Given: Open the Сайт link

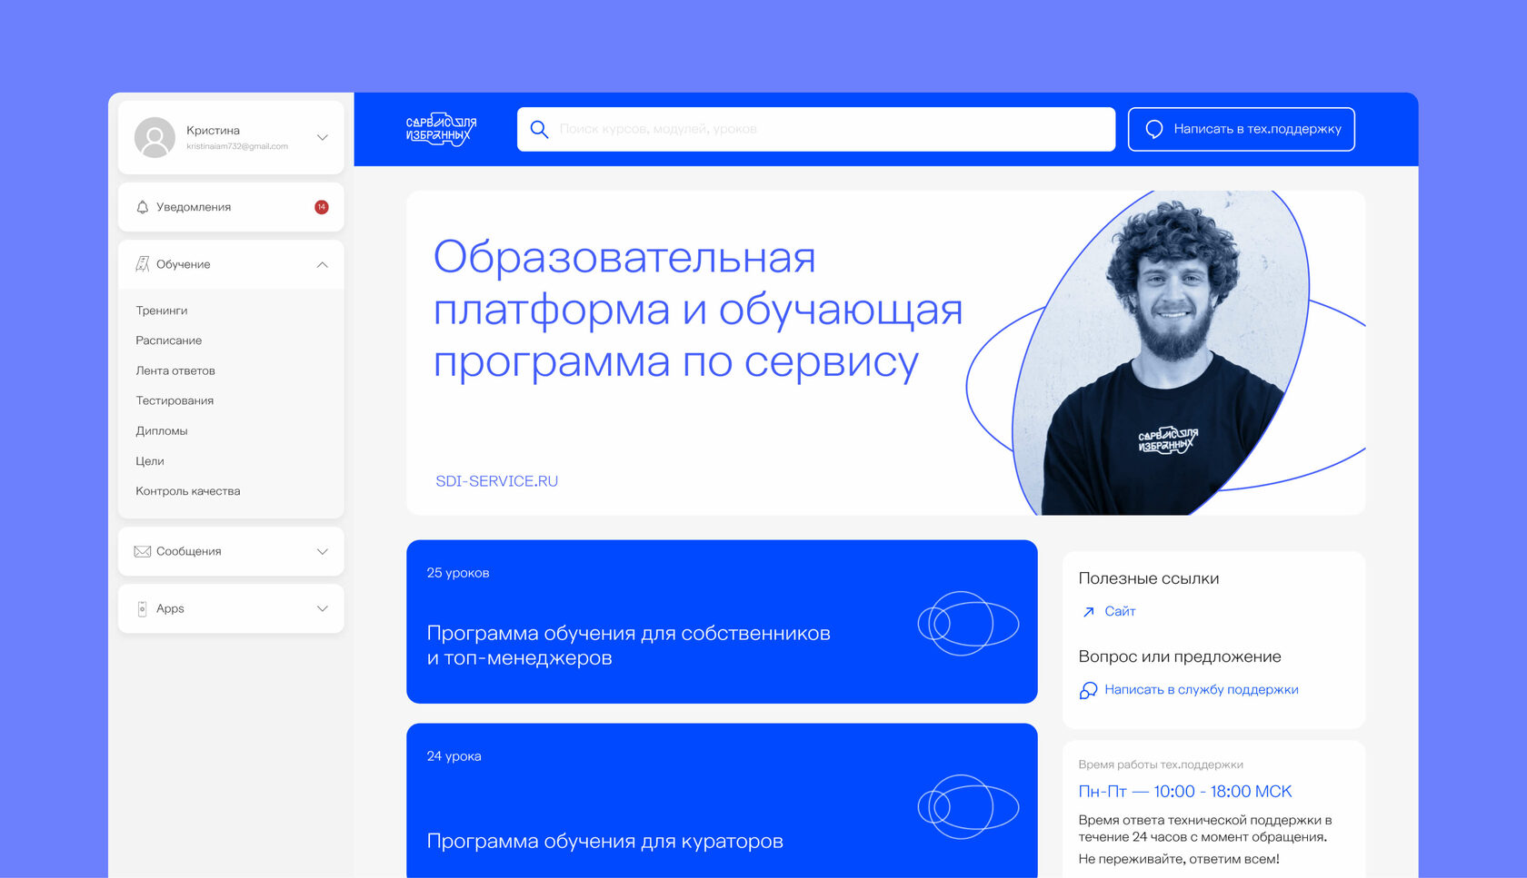Looking at the screenshot, I should pyautogui.click(x=1120, y=611).
